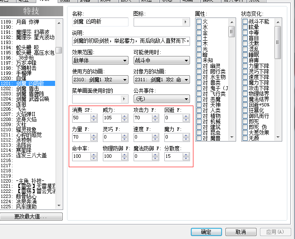Decrease 分散度 value down arrow
Image resolution: width=295 pixels, height=239 pixels.
[186, 158]
